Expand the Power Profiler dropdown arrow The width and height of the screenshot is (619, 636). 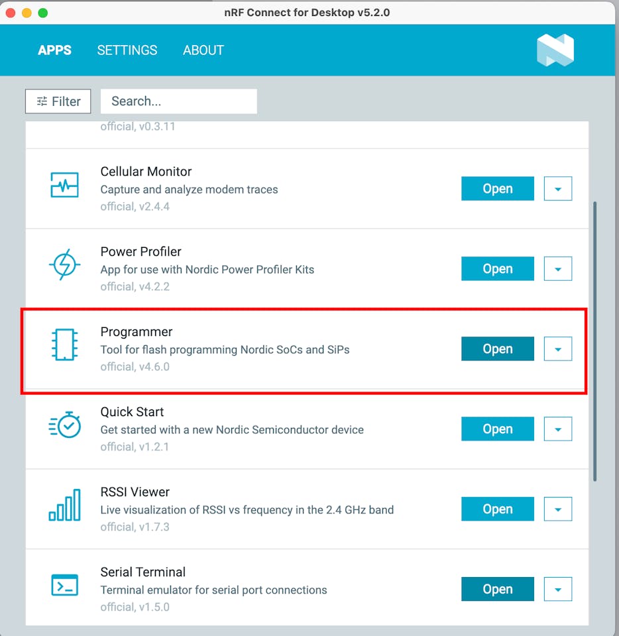tap(558, 268)
